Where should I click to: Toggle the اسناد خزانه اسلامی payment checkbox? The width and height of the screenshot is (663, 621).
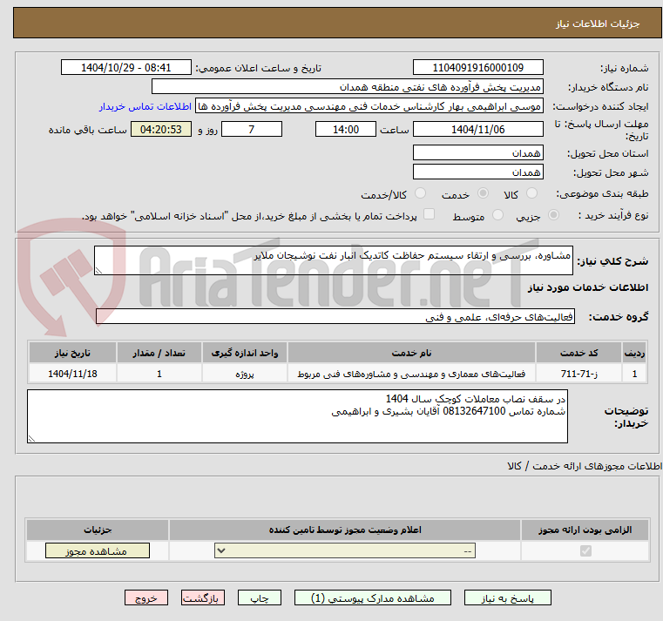tap(430, 214)
